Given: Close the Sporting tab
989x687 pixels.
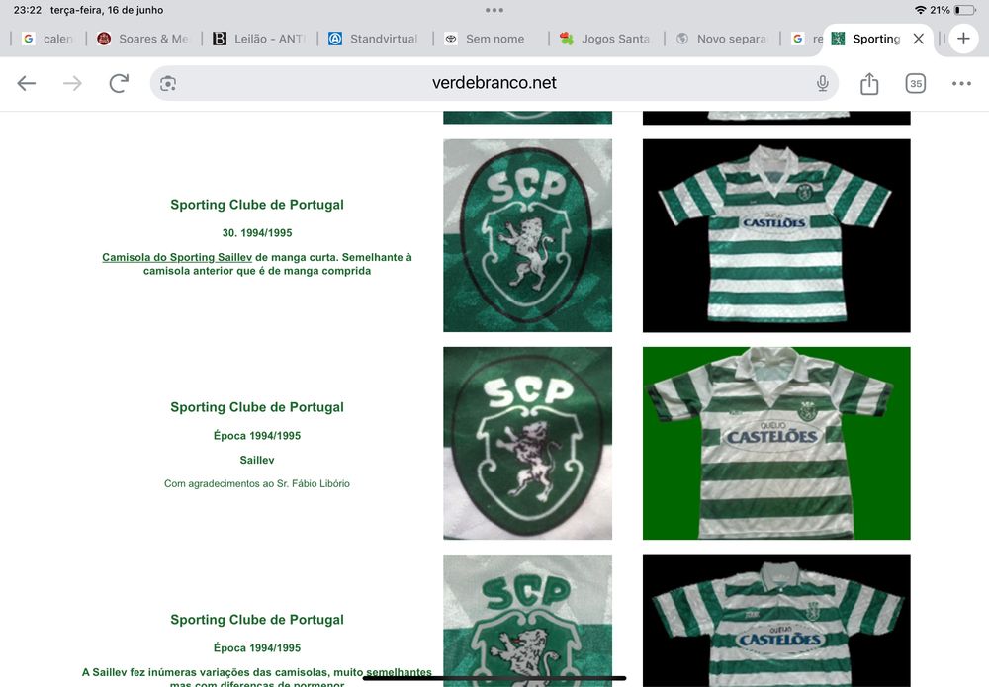Looking at the screenshot, I should pos(919,39).
